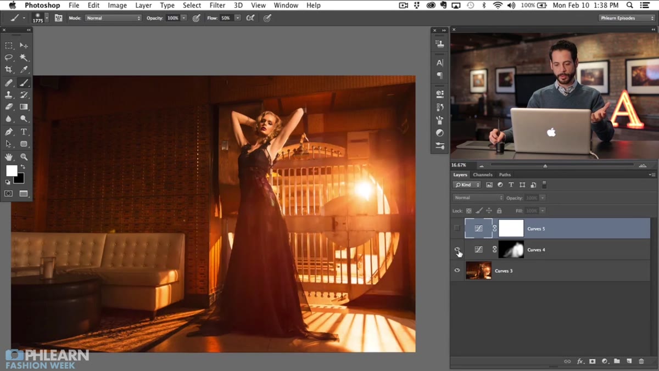Screen dimensions: 659x371
Task: Activate the Crop tool
Action: coord(9,70)
